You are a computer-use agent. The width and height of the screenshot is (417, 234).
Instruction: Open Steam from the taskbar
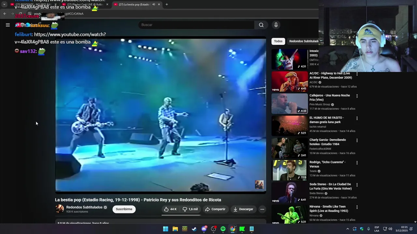click(x=194, y=229)
